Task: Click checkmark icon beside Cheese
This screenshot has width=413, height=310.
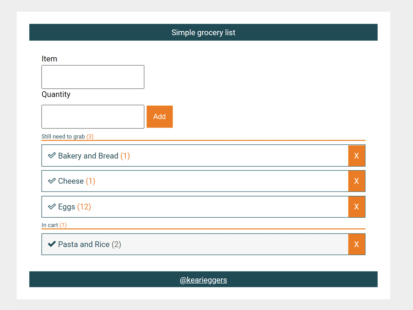Action: pyautogui.click(x=52, y=181)
